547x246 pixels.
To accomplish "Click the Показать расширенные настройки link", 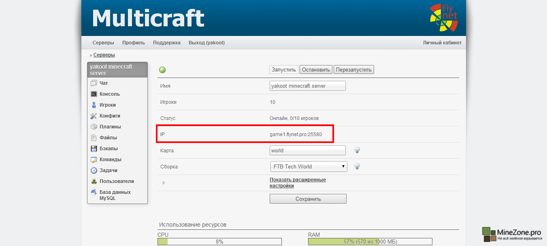I will click(x=298, y=183).
